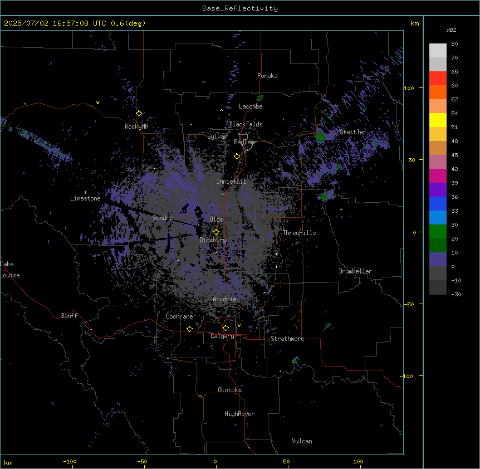Screen dimensions: 480x469
Task: Click the Vulcan label
Action: [x=302, y=441]
